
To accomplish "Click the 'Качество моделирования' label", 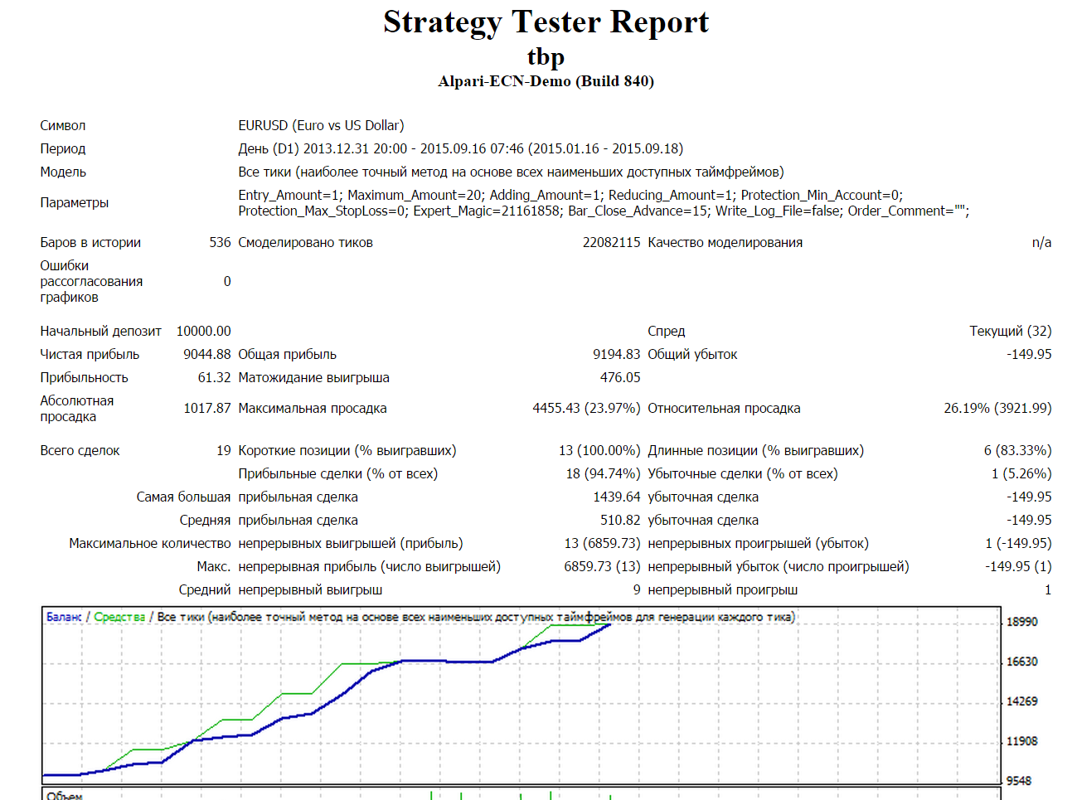I will (725, 242).
